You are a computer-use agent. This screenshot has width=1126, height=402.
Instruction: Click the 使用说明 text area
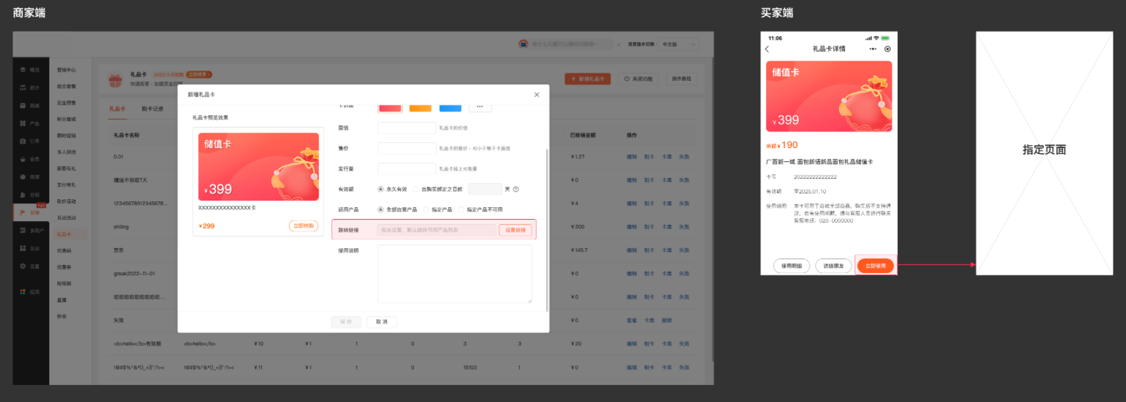pos(455,274)
